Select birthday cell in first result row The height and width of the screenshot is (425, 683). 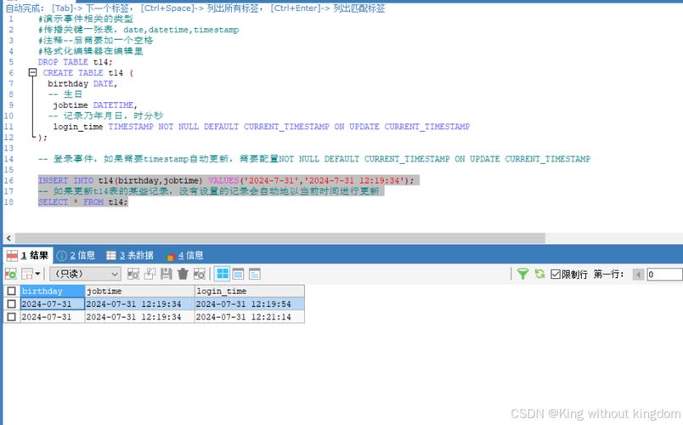click(x=53, y=303)
